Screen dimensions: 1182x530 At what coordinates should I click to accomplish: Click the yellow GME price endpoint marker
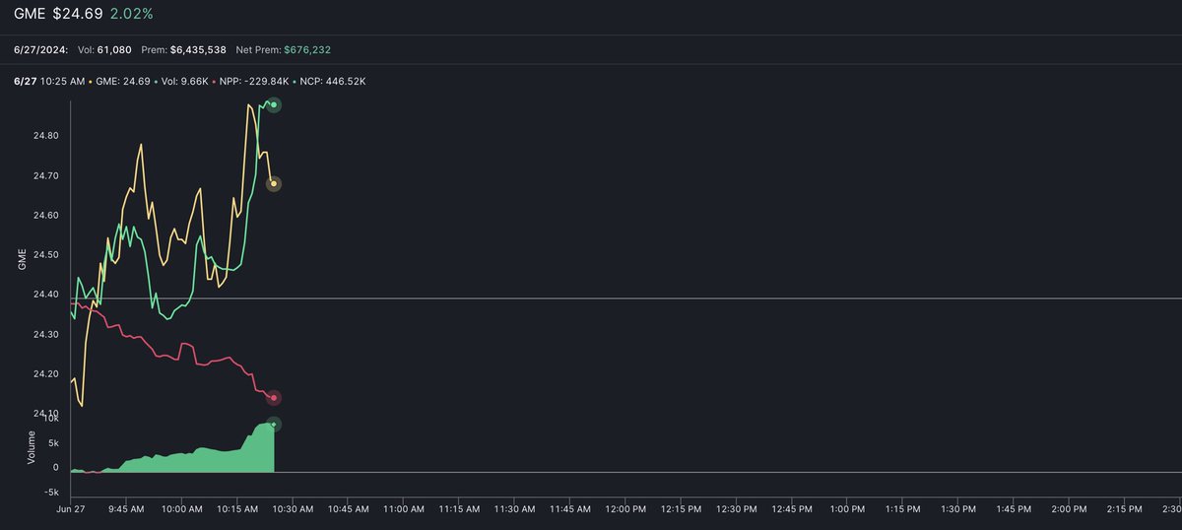[x=274, y=184]
